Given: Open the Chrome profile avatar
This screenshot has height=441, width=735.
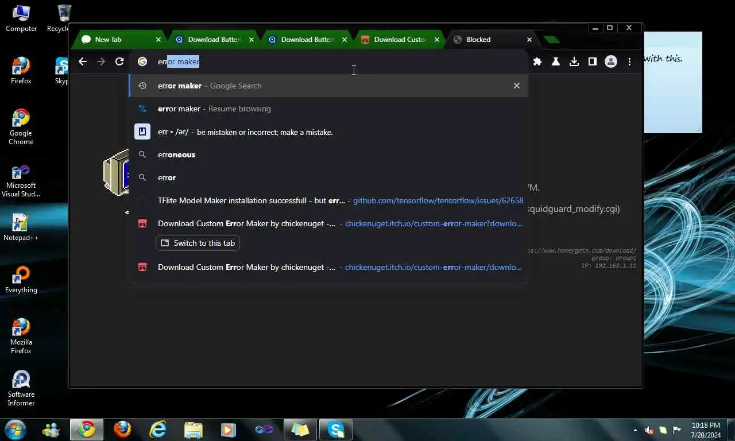Looking at the screenshot, I should click(x=611, y=61).
